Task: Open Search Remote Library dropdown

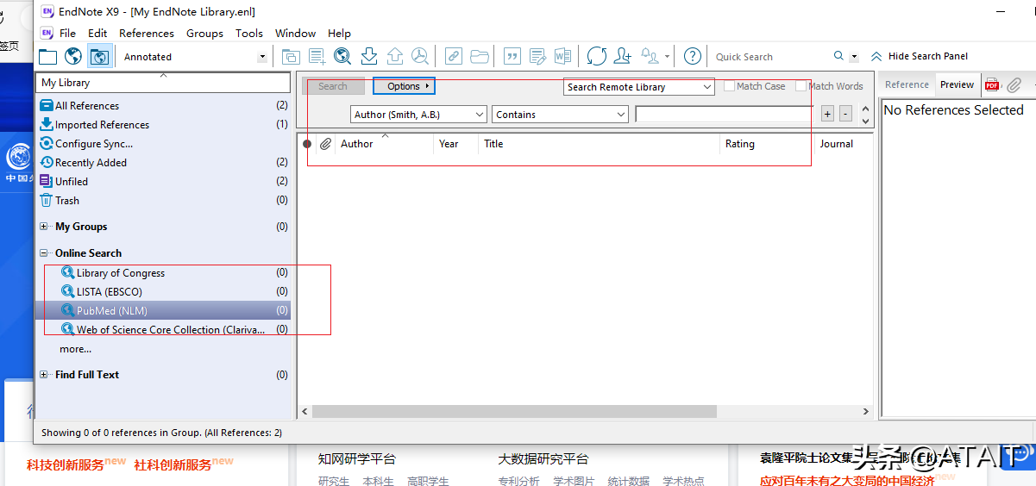Action: 639,87
